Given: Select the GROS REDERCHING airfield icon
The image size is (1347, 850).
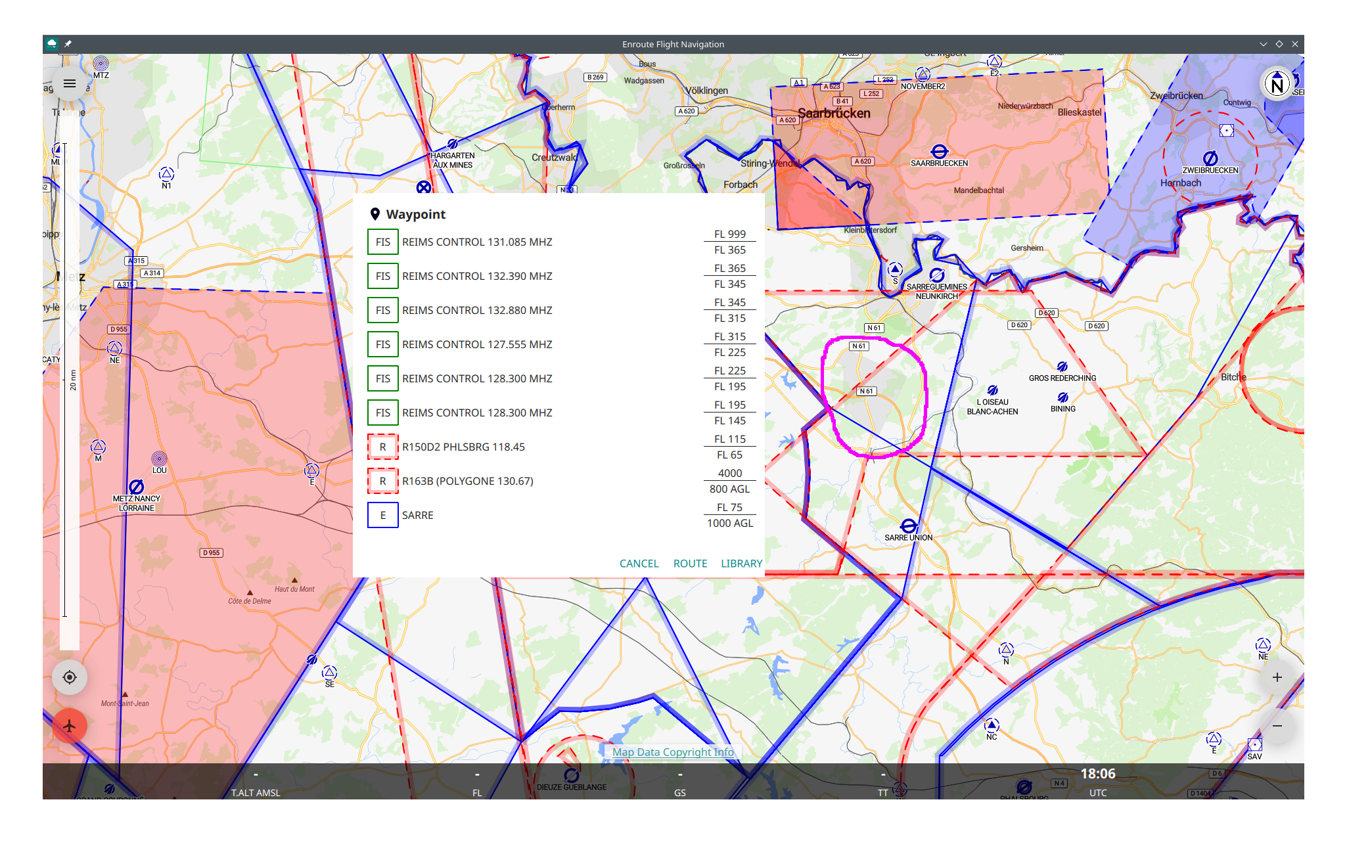Looking at the screenshot, I should coord(1062,367).
